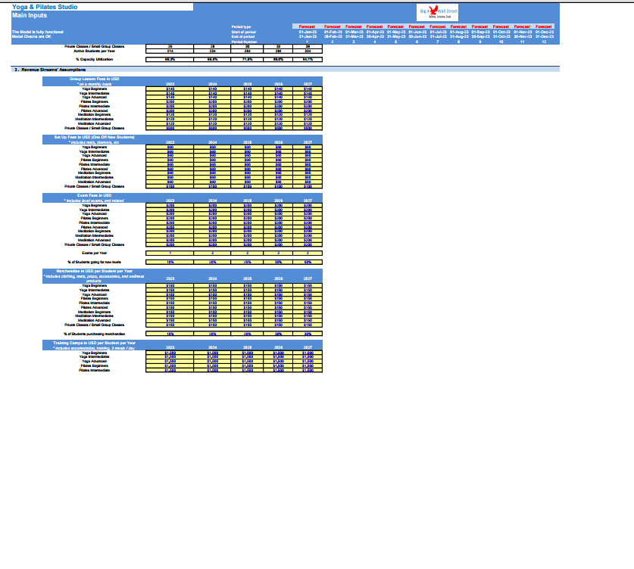
Task: Select the Forecast cell above 01-Dec-23
Action: (x=544, y=26)
